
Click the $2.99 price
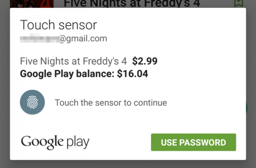point(145,61)
